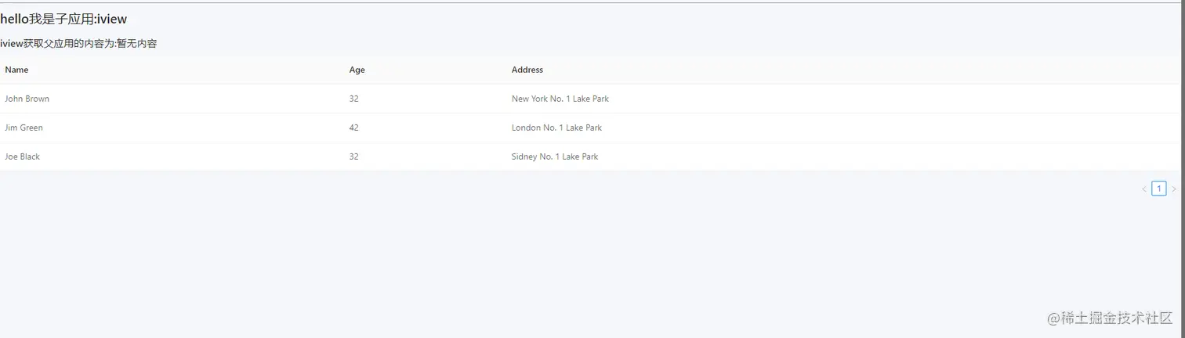Screen dimensions: 1185x338
Task: Click the Address column header
Action: click(x=527, y=70)
